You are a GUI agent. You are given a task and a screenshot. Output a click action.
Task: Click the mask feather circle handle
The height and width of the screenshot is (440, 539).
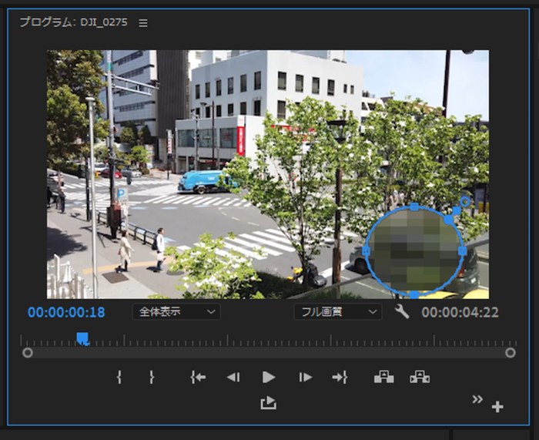pyautogui.click(x=465, y=201)
